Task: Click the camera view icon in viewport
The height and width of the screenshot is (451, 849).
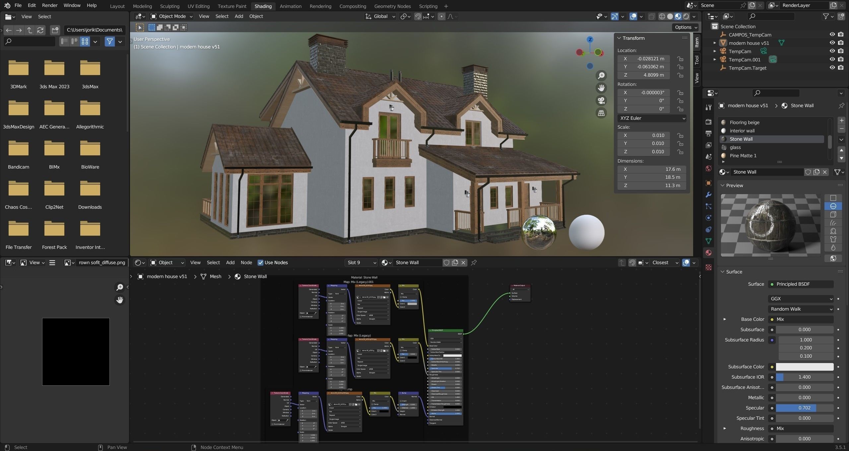Action: click(x=601, y=101)
